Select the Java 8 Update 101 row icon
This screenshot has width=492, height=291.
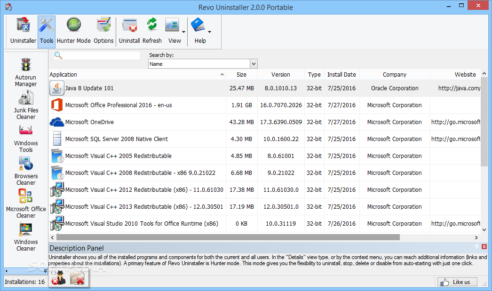[57, 88]
